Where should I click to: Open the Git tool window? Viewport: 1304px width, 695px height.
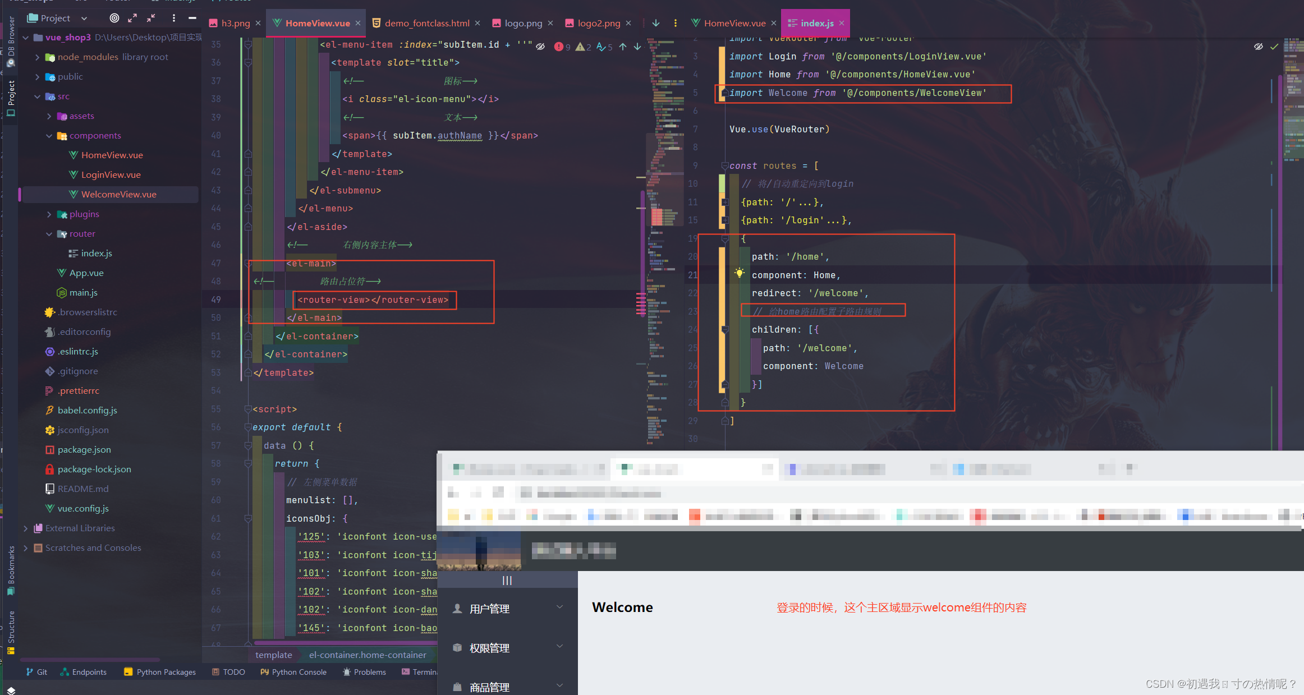tap(36, 672)
